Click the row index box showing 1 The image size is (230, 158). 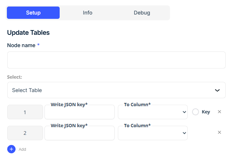[x=25, y=112]
